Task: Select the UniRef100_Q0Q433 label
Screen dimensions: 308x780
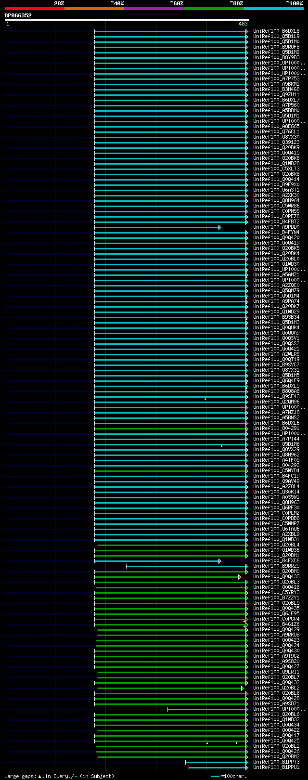Action: coord(276,576)
